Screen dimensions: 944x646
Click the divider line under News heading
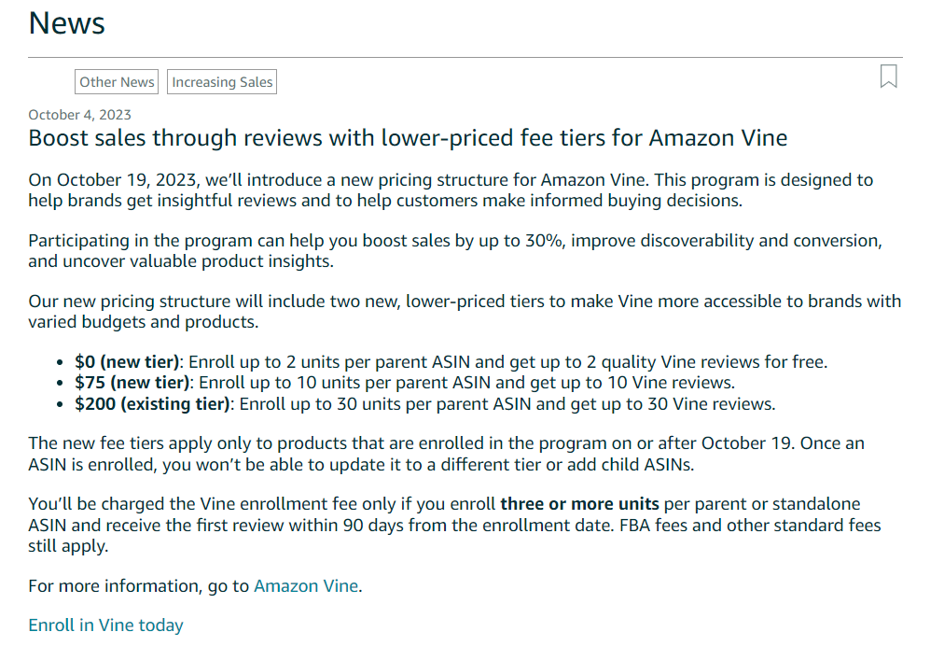tap(465, 58)
